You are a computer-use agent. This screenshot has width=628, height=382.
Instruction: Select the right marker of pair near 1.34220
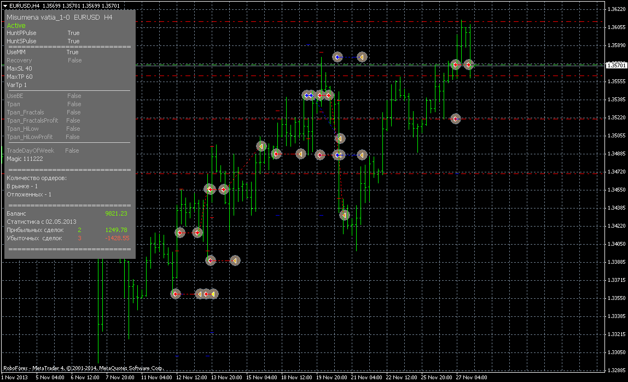pos(197,233)
